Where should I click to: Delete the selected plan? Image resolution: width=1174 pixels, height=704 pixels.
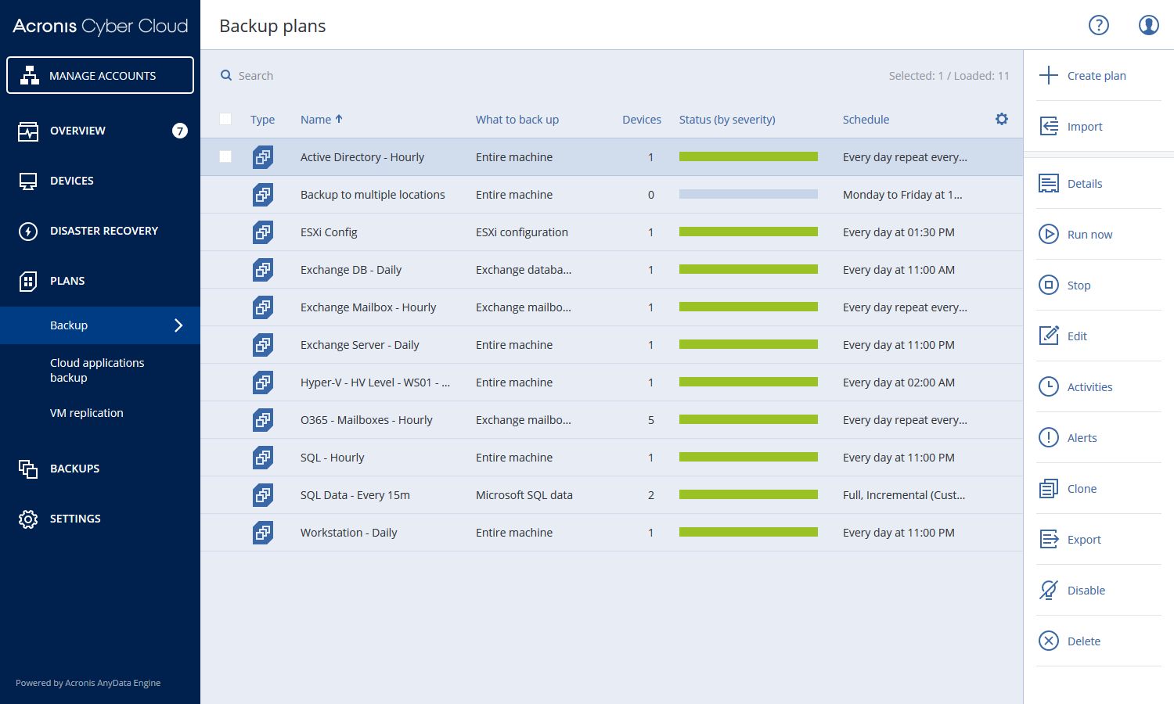pyautogui.click(x=1082, y=641)
